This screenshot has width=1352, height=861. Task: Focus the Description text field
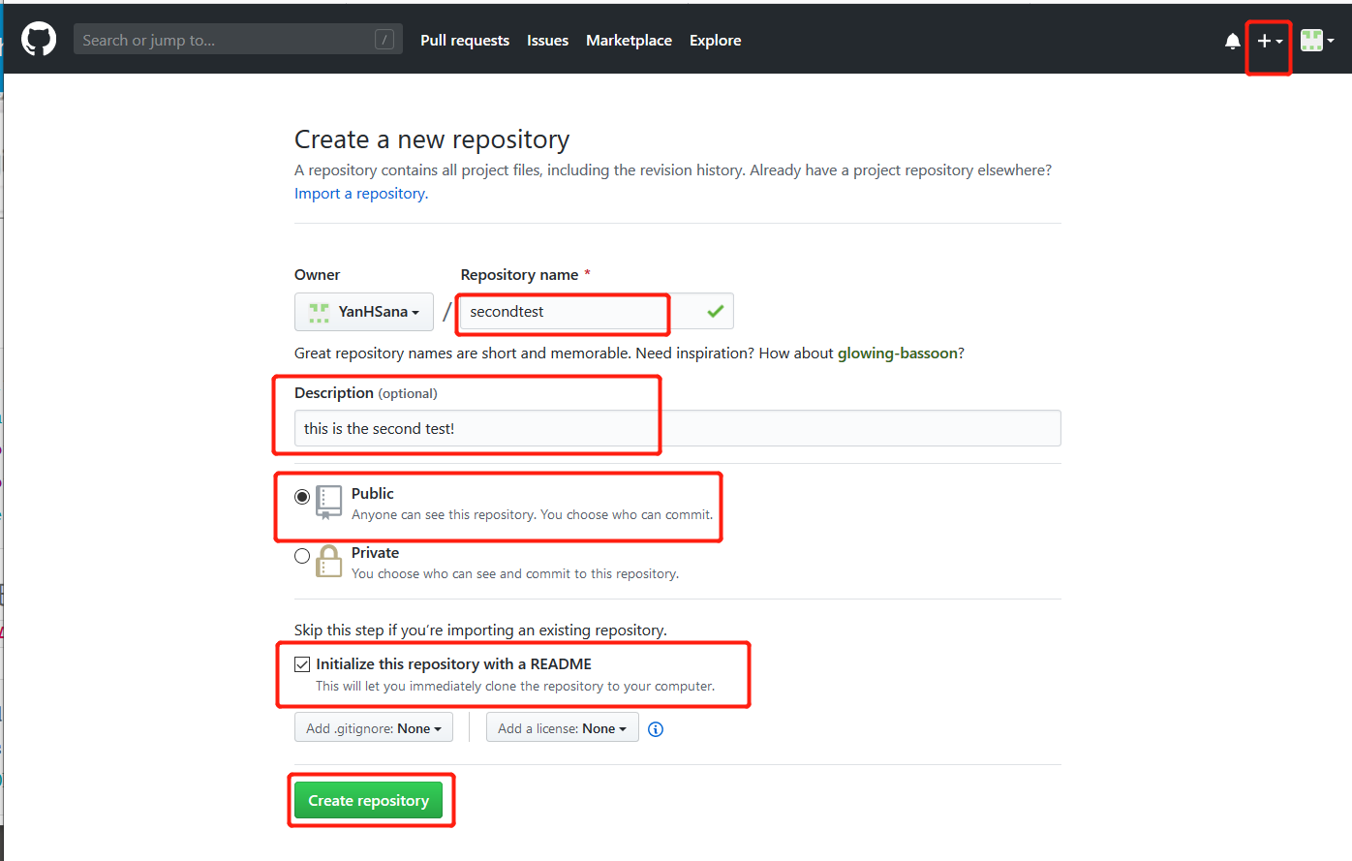(x=678, y=428)
